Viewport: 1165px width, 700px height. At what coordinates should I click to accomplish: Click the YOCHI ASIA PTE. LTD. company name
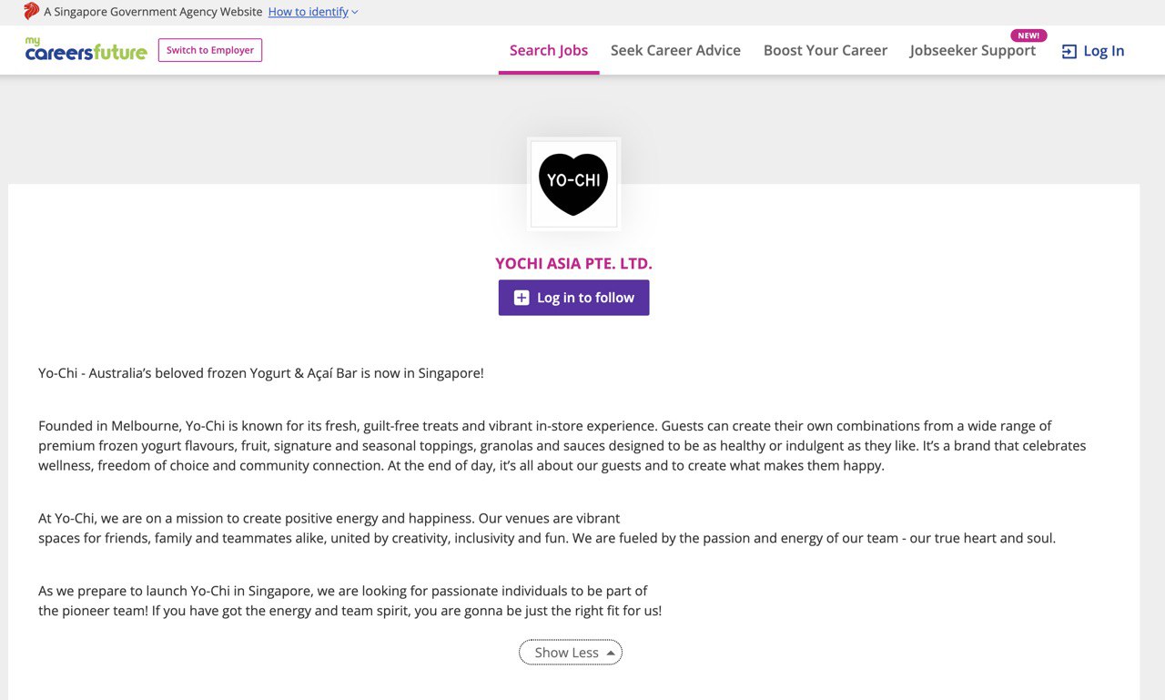click(573, 264)
